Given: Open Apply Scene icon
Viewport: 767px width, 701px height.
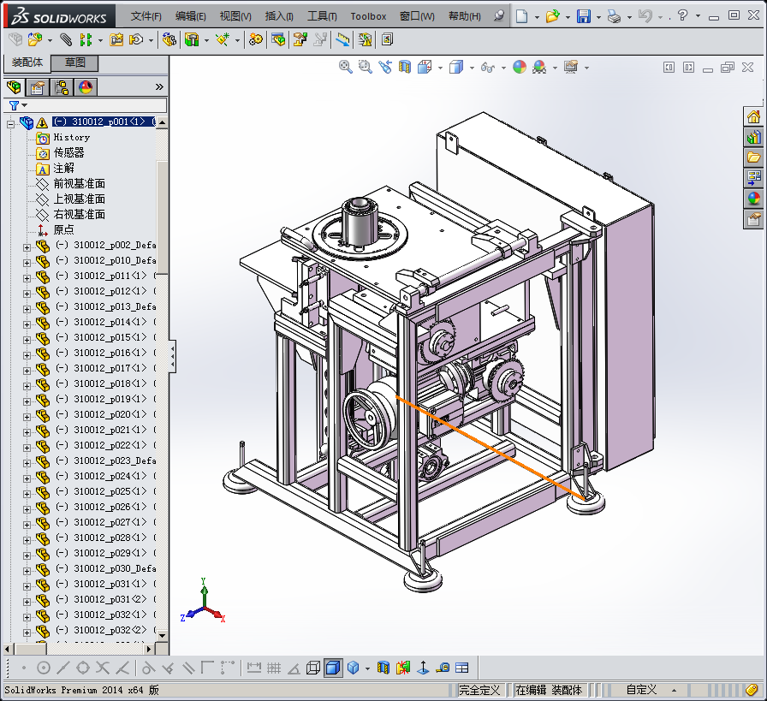Looking at the screenshot, I should pos(539,67).
